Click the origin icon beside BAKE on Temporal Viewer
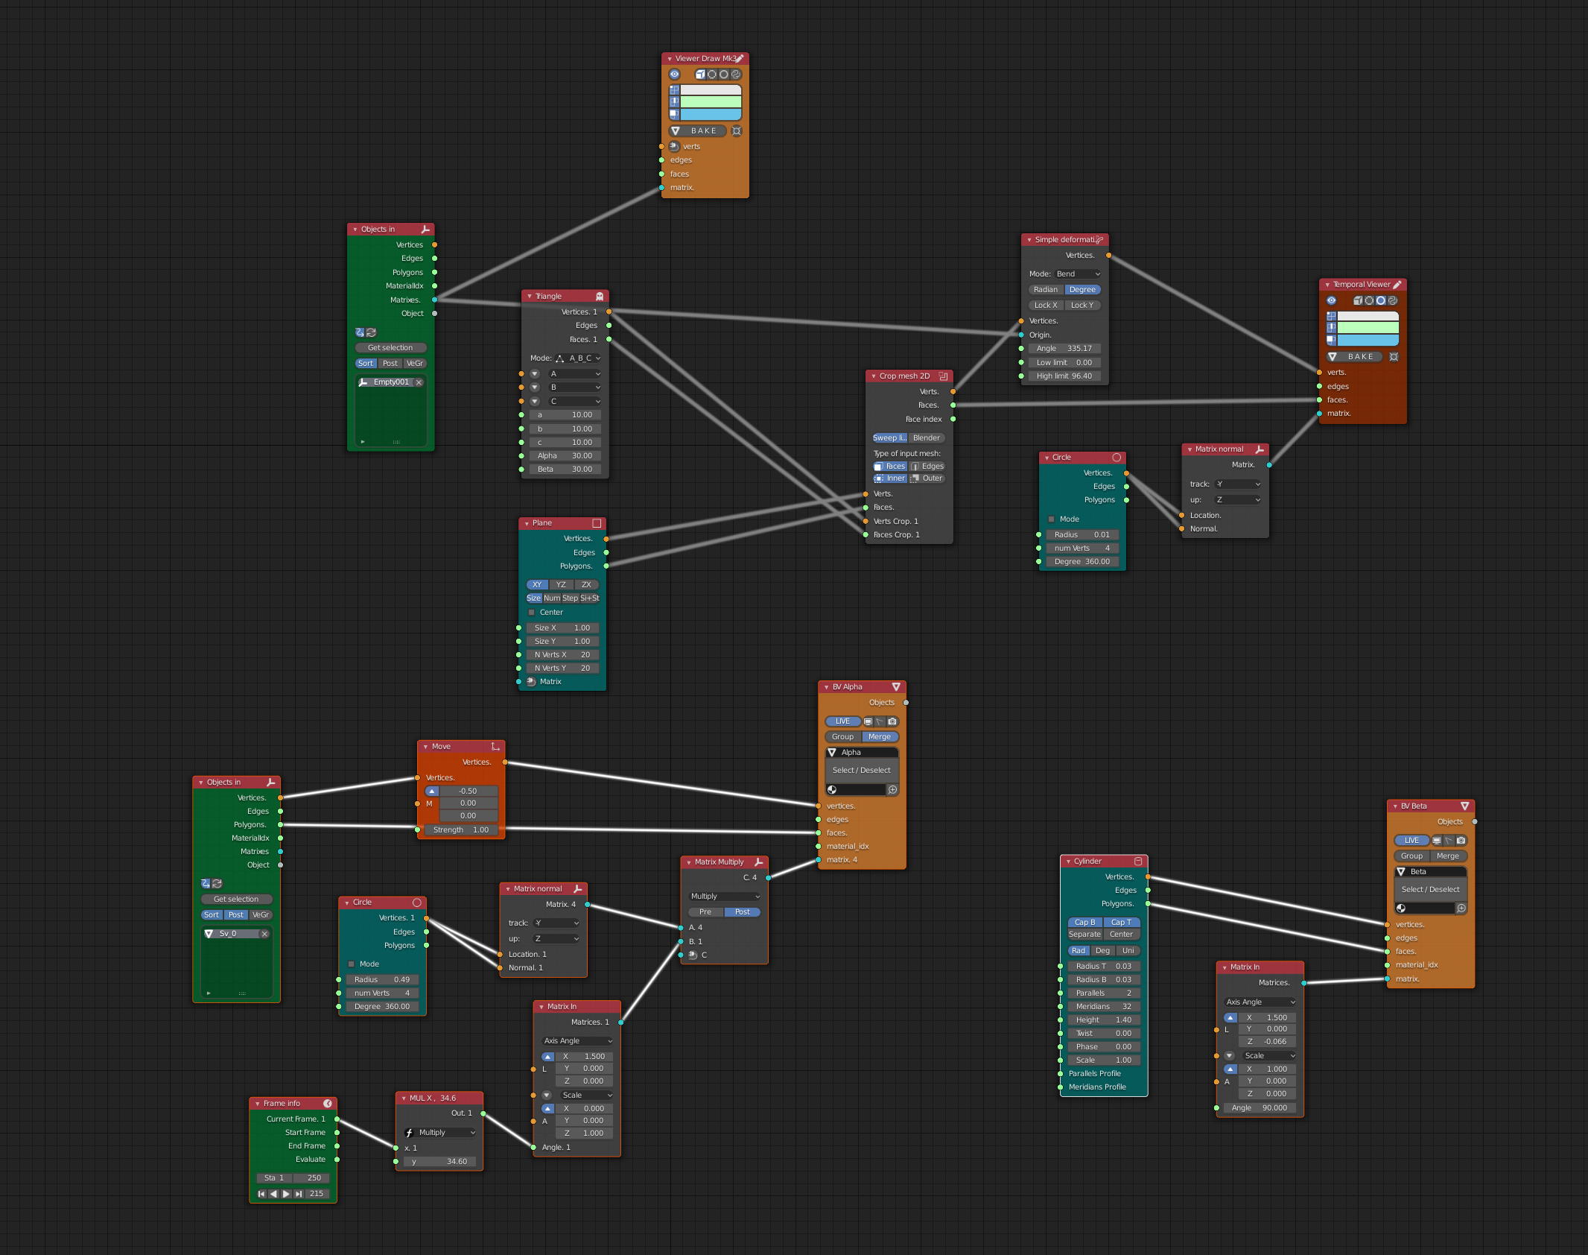1588x1255 pixels. pyautogui.click(x=1394, y=356)
